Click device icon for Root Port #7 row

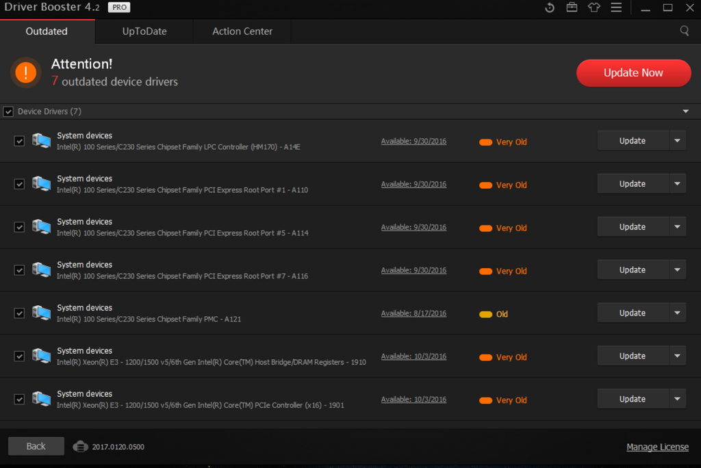41,270
